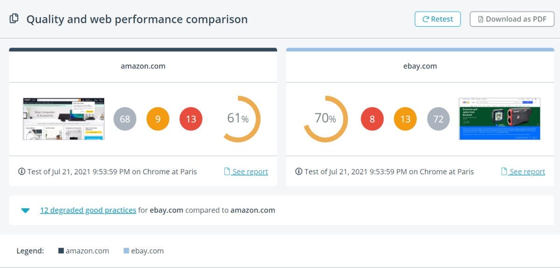
Task: Click the copy icon beside page title
Action: pyautogui.click(x=14, y=19)
